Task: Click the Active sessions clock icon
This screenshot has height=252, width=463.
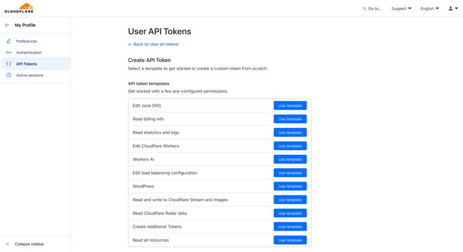Action: [9, 75]
